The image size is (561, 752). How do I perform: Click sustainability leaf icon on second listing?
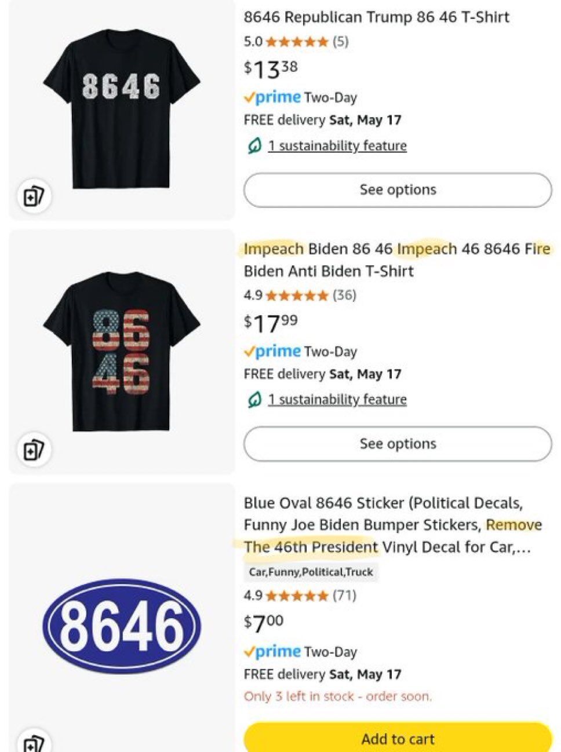[x=254, y=400]
